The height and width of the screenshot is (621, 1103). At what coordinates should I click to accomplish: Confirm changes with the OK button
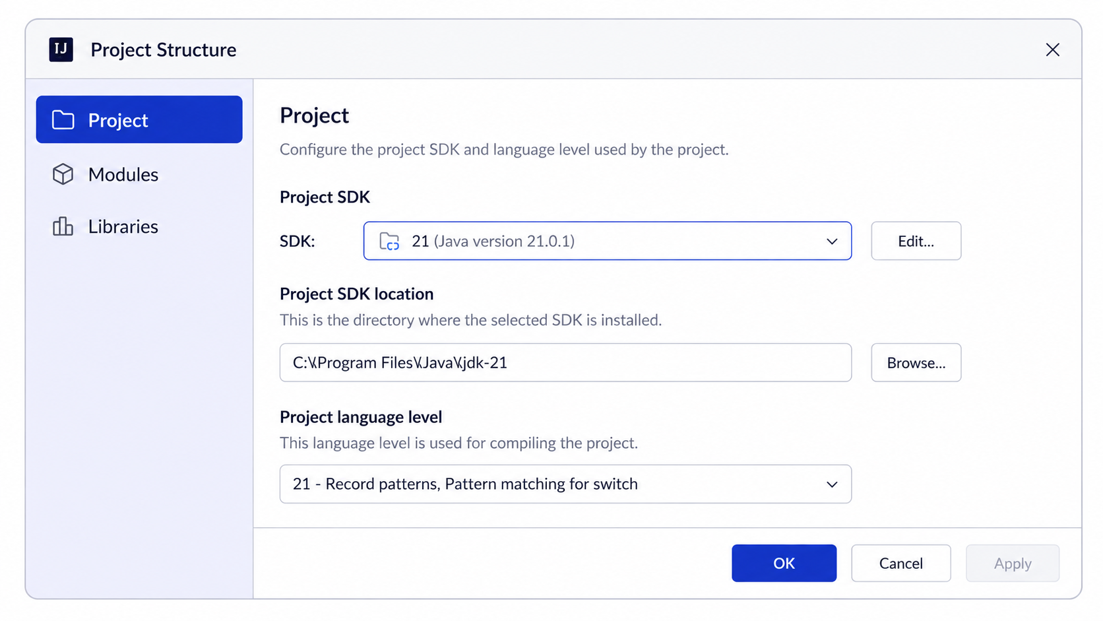click(784, 563)
